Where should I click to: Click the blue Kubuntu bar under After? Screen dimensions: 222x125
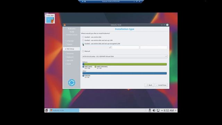[125, 73]
